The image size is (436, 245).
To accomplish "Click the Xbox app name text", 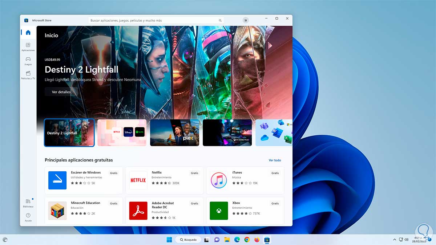I will click(x=236, y=203).
